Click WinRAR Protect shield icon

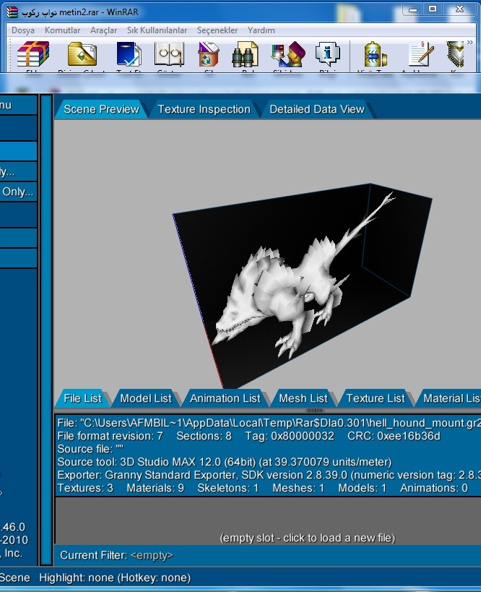coord(455,54)
